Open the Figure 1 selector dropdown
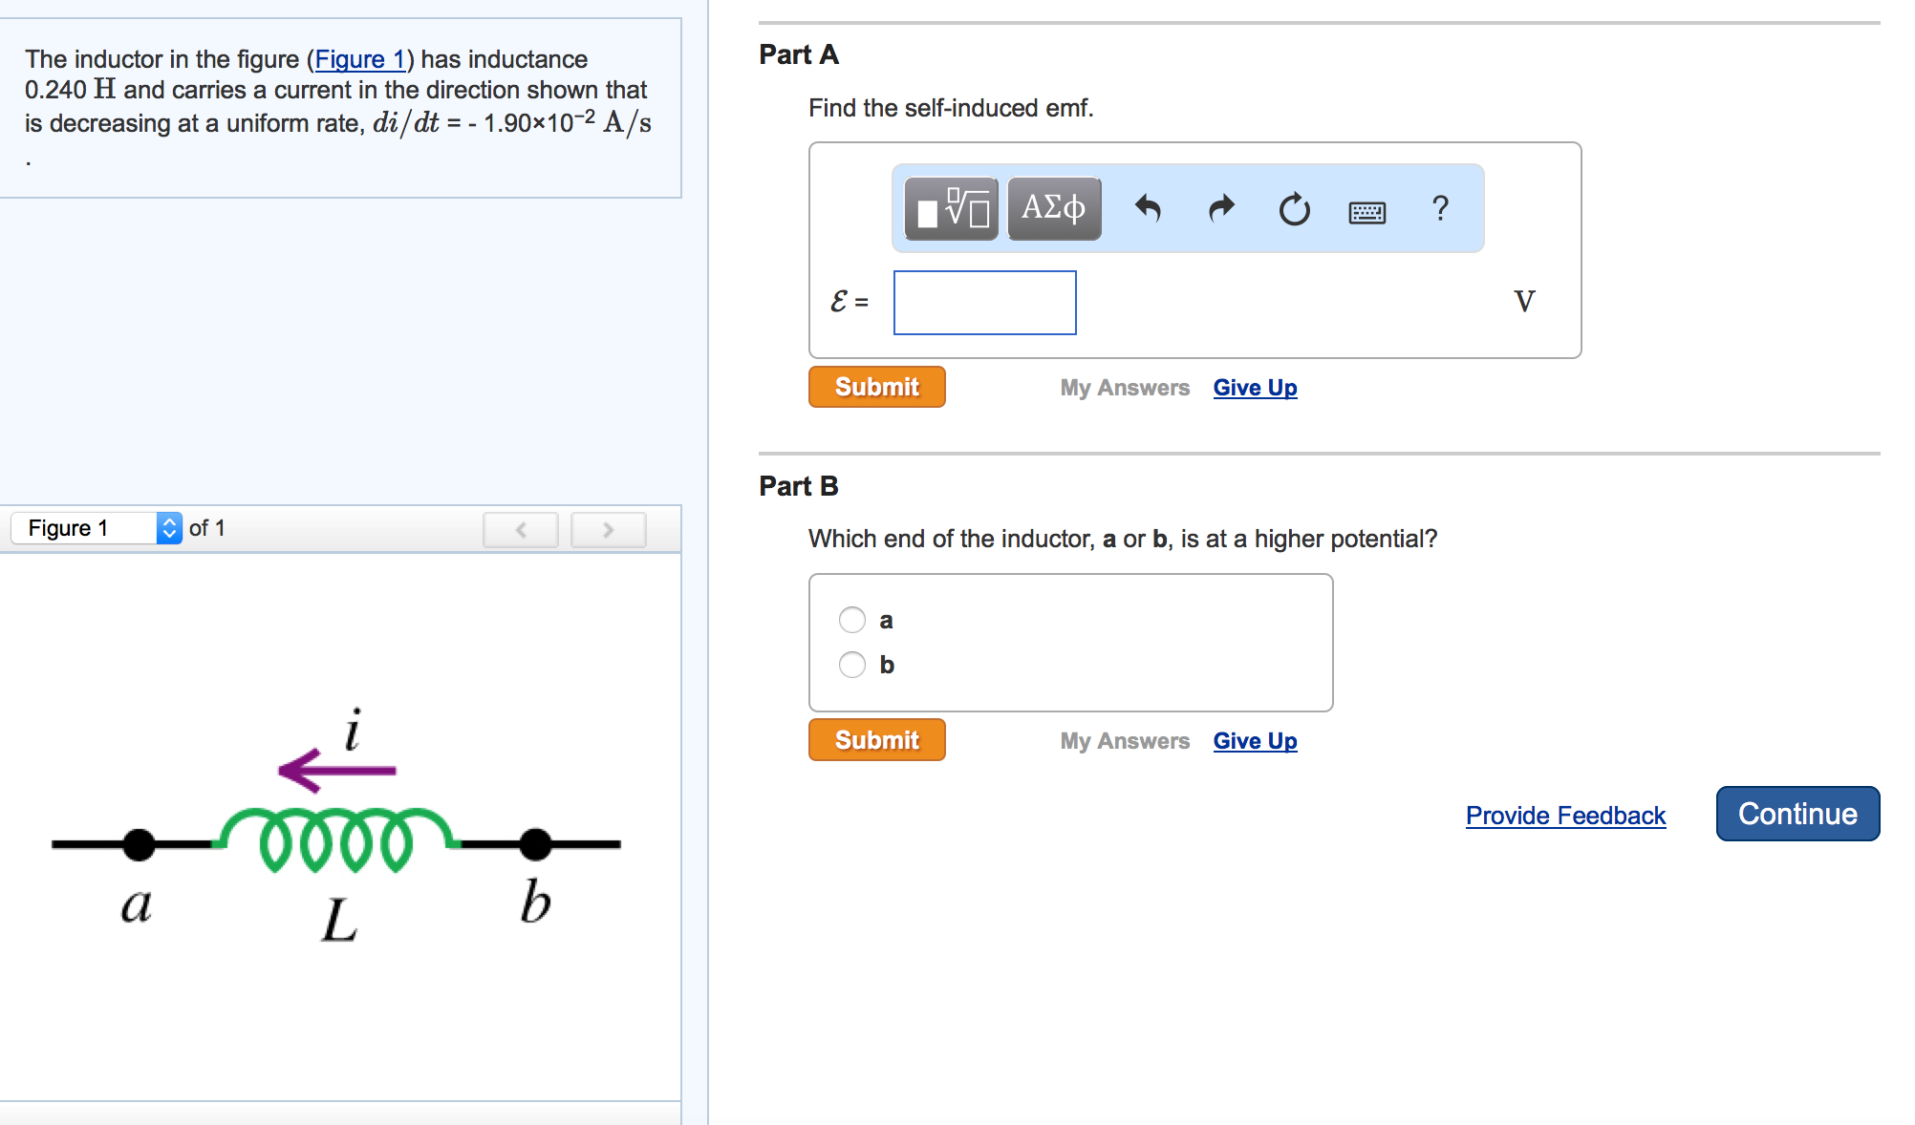This screenshot has width=1915, height=1125. pos(97,528)
